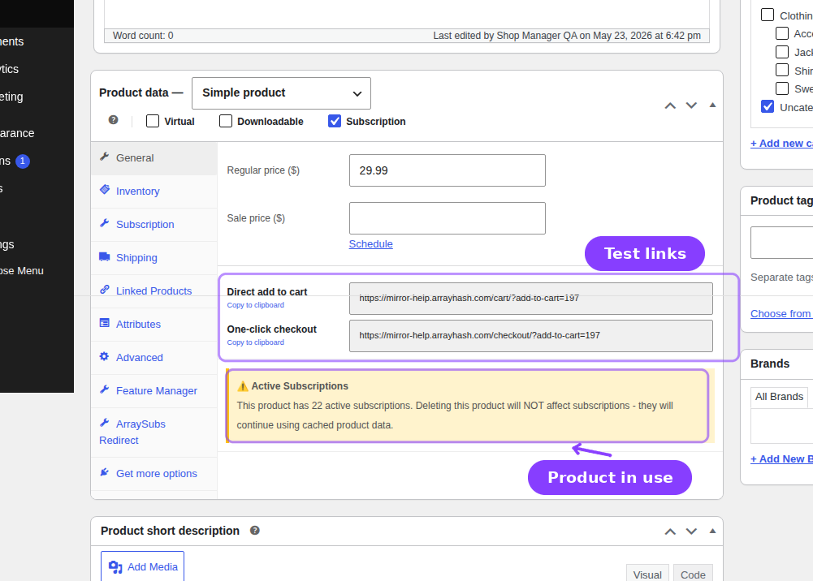Click the Product tags input field

point(782,243)
